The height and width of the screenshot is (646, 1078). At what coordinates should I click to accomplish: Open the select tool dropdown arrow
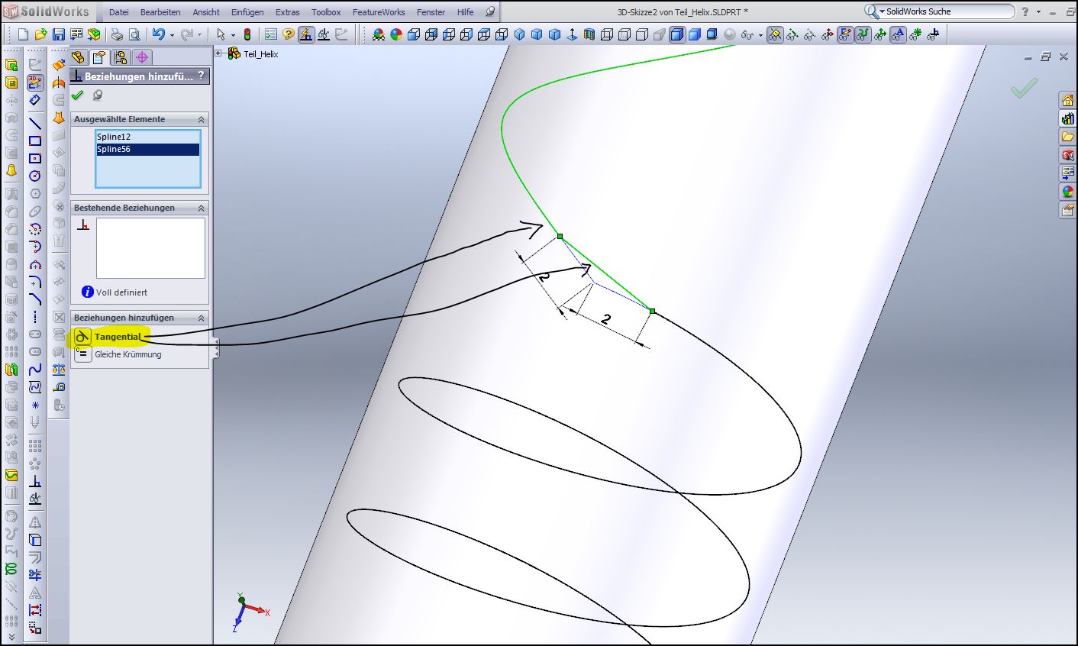(x=234, y=35)
